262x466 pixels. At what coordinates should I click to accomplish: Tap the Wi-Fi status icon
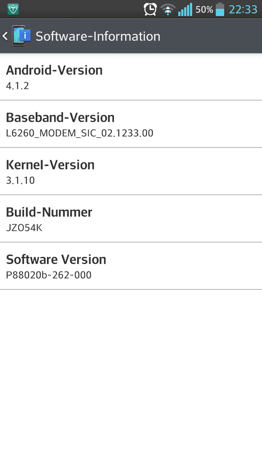tap(168, 9)
